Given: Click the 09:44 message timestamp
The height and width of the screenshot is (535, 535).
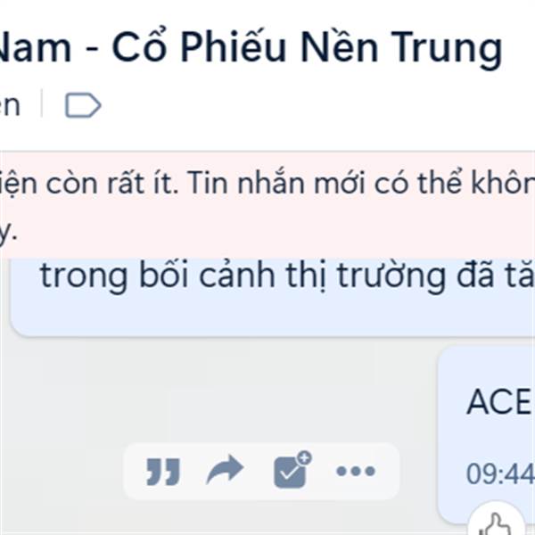Looking at the screenshot, I should 500,473.
